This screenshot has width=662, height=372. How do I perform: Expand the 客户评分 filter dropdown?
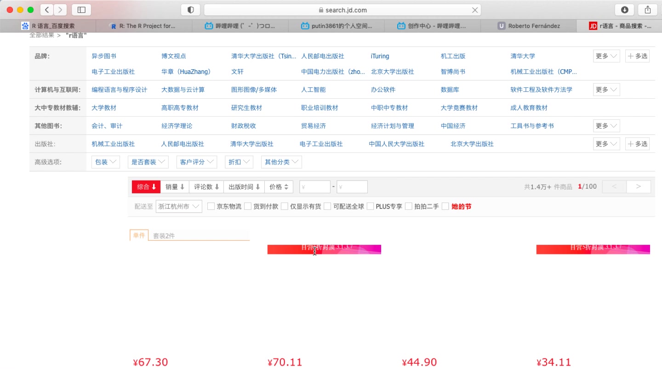(196, 162)
